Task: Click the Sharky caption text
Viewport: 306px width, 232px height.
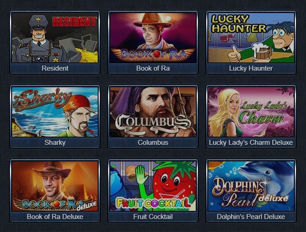Action: 55,143
